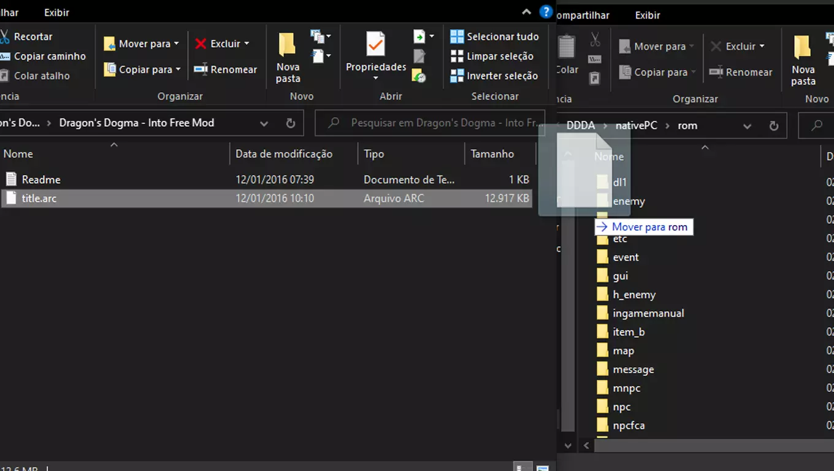
Task: Open Mover para dropdown in right window
Action: tap(657, 46)
